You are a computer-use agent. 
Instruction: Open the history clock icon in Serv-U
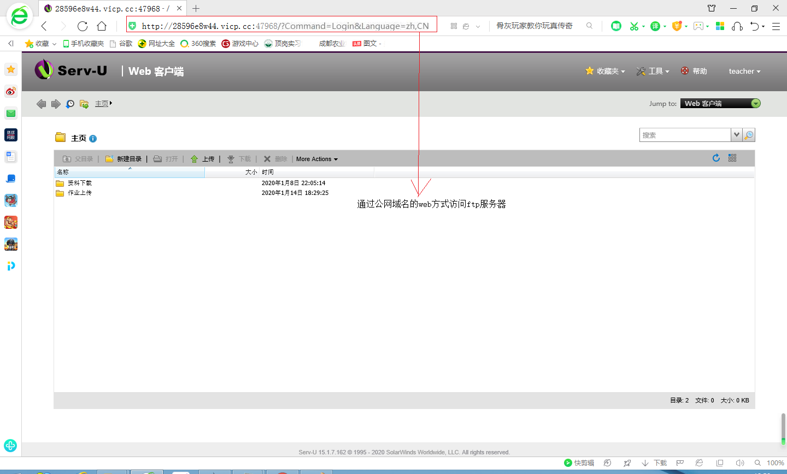coord(70,104)
